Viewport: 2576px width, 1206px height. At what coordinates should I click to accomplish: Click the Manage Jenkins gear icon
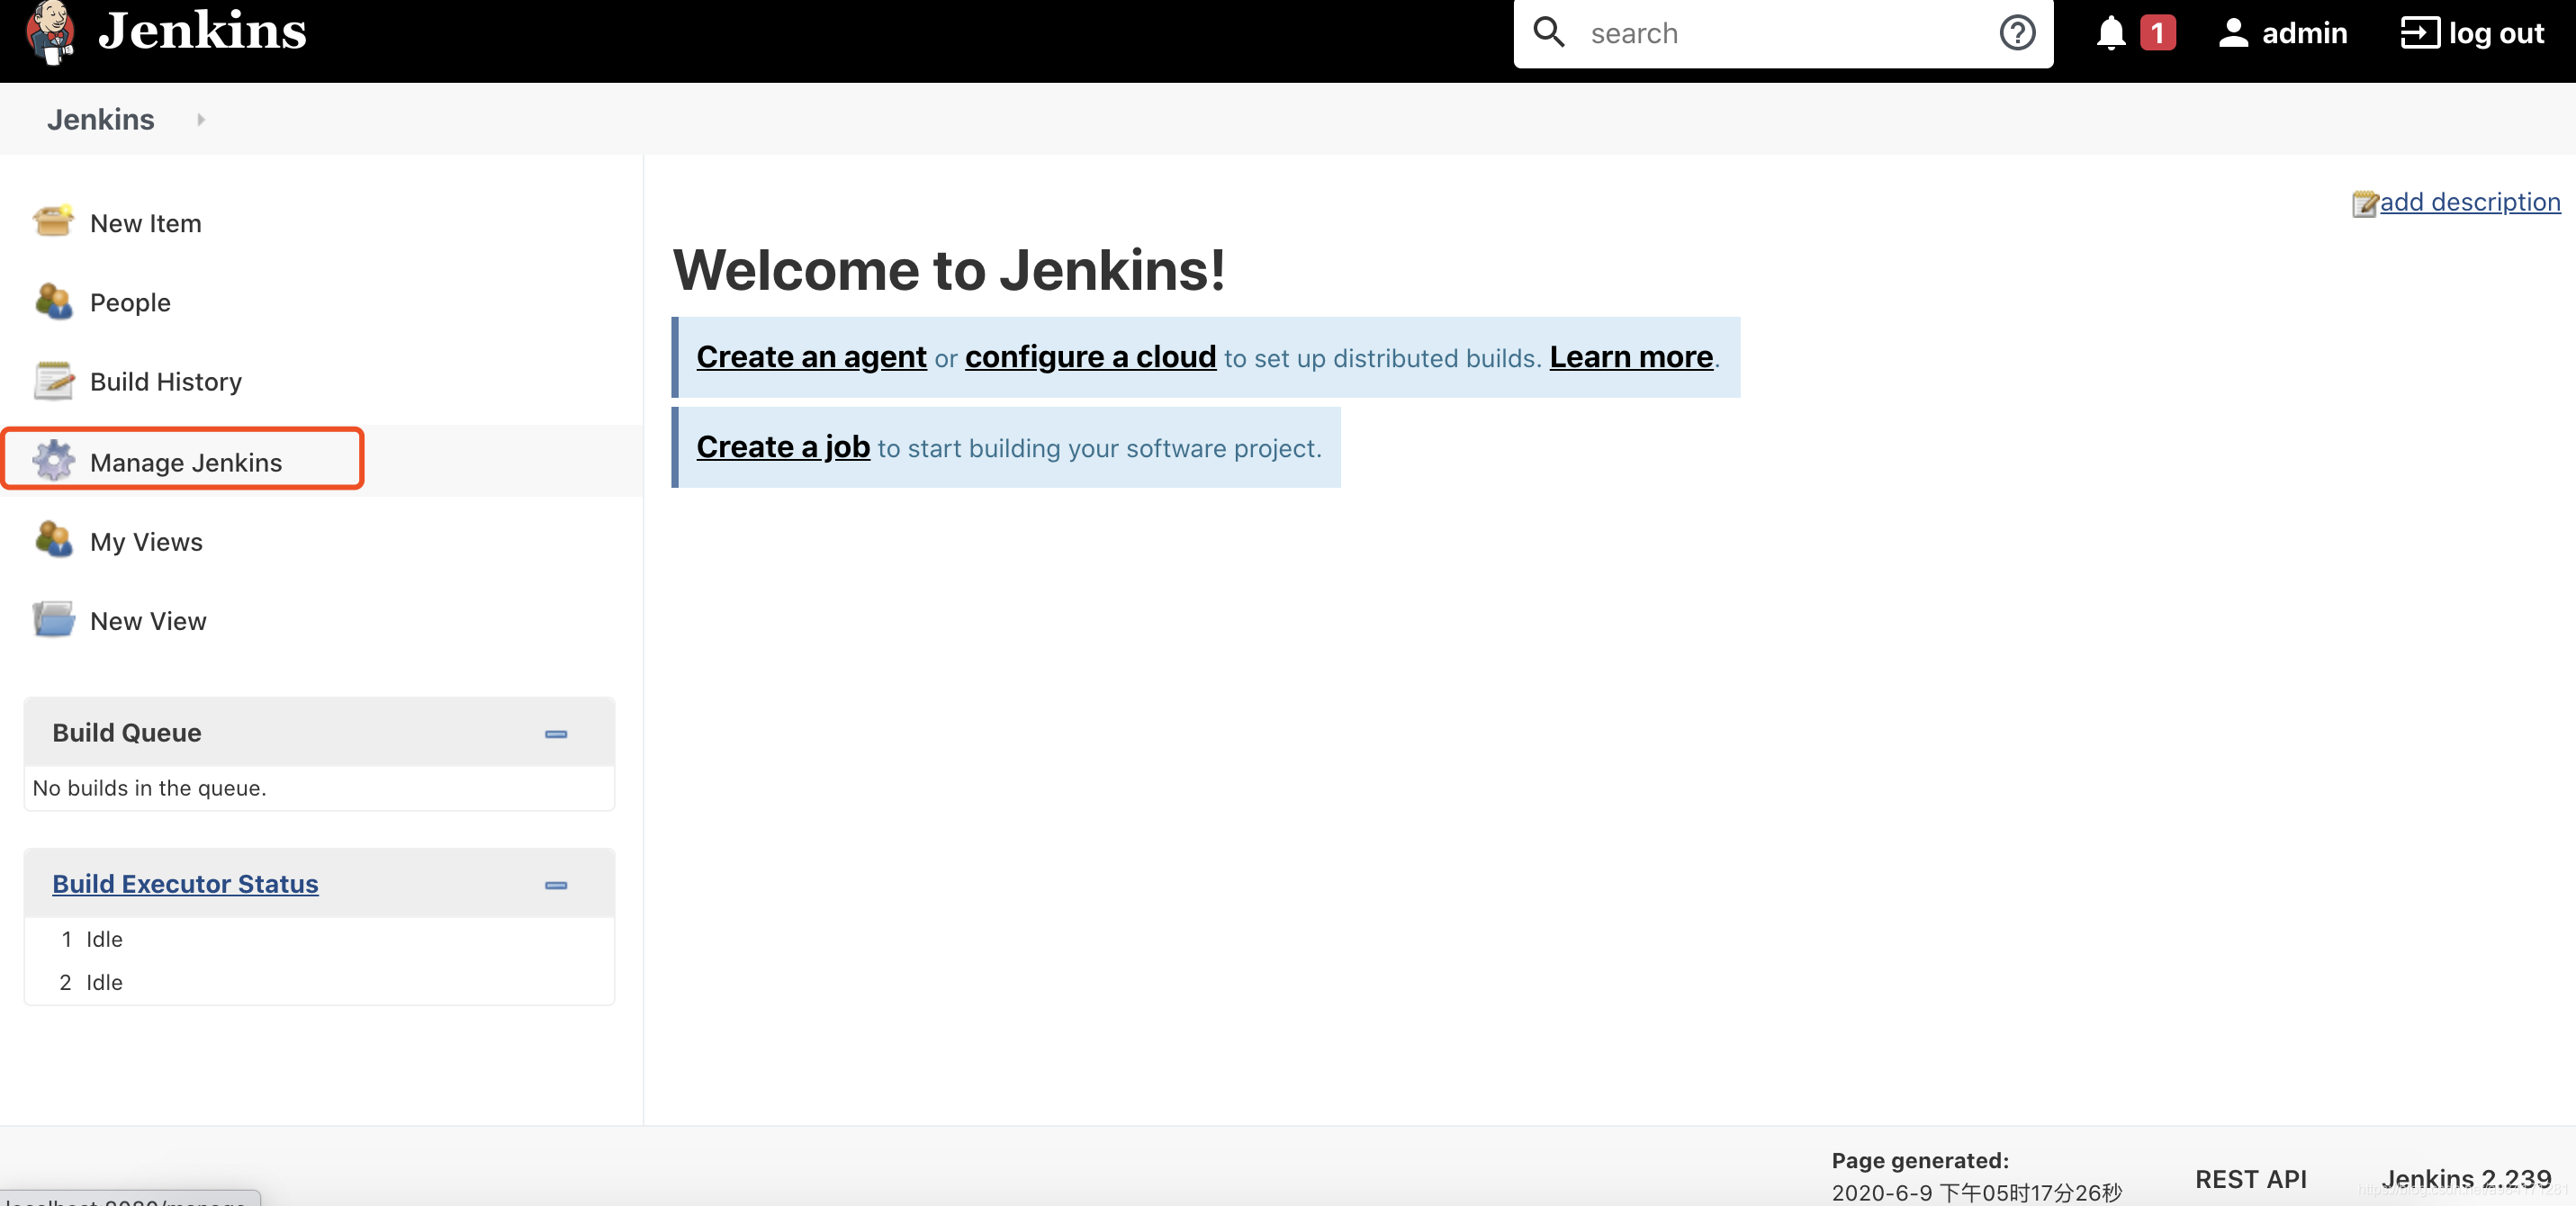(53, 461)
